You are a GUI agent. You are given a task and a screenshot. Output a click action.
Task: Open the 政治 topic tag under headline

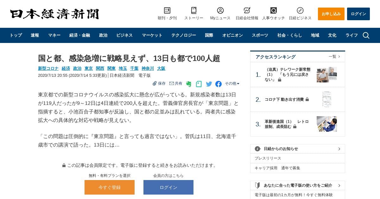77,68
